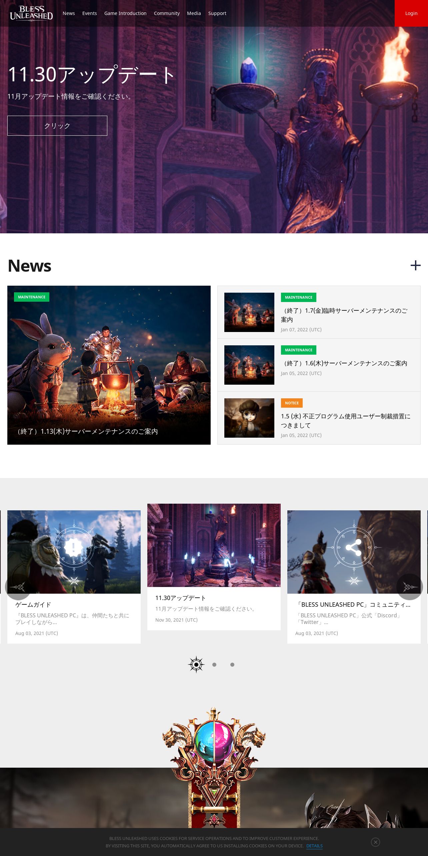
Task: Open cookie policy DETAILS link
Action: 314,846
